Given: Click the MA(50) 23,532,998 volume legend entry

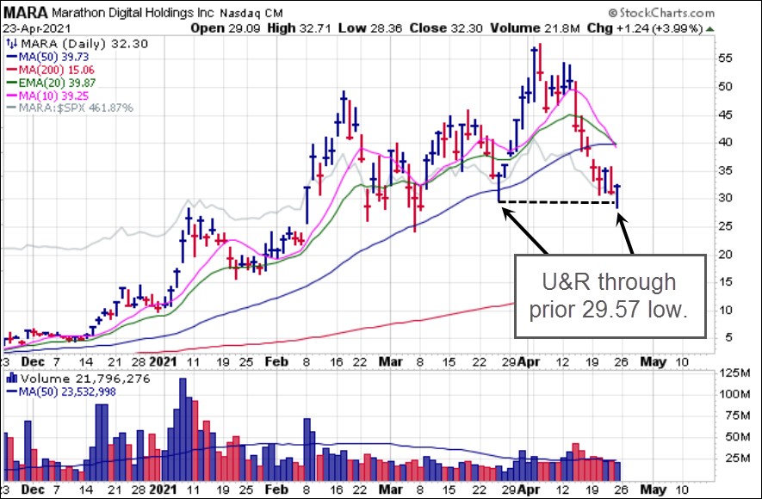Looking at the screenshot, I should click(x=67, y=391).
